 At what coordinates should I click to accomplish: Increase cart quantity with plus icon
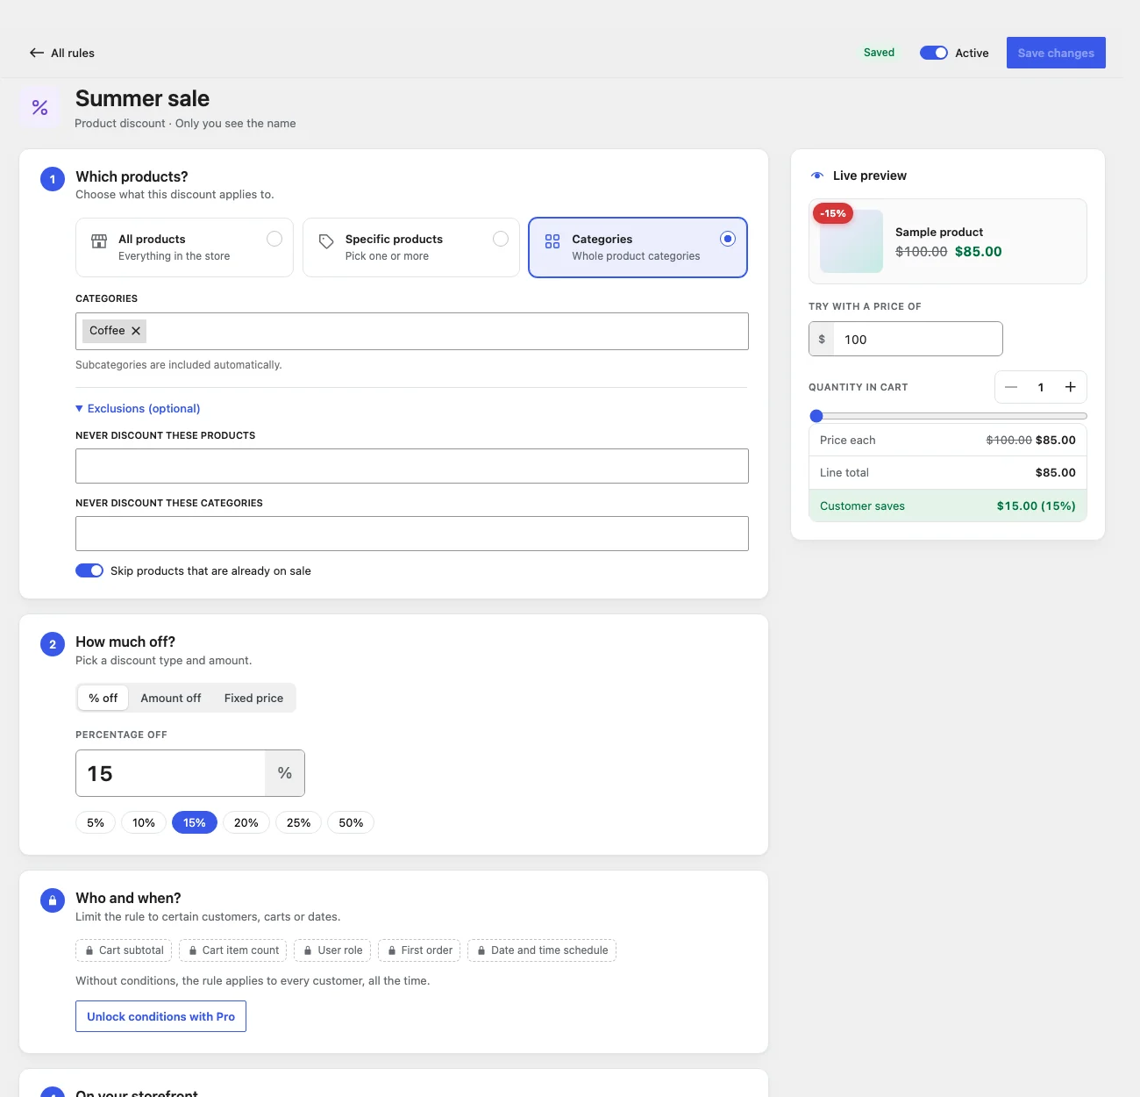click(1071, 387)
